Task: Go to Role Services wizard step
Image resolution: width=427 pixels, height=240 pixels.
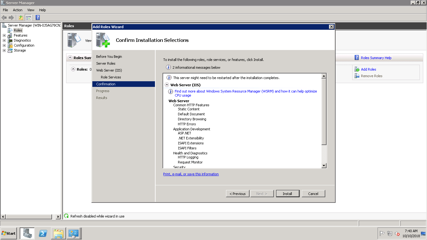Action: click(111, 77)
